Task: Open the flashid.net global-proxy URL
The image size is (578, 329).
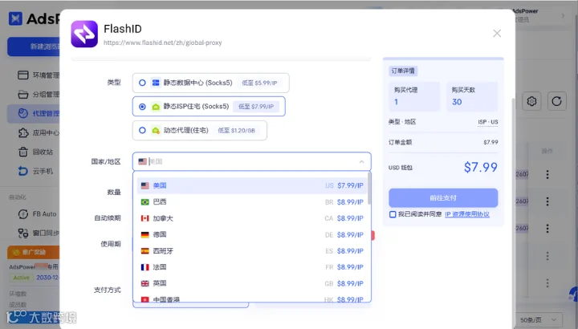Action: click(x=162, y=43)
